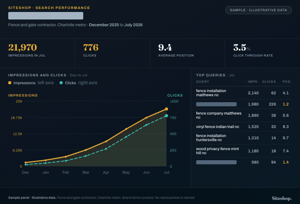Image resolution: width=300 pixels, height=204 pixels.
Task: Click the SITESHOP · SEARCH PERFORMANCE heading
Action: coord(49,8)
